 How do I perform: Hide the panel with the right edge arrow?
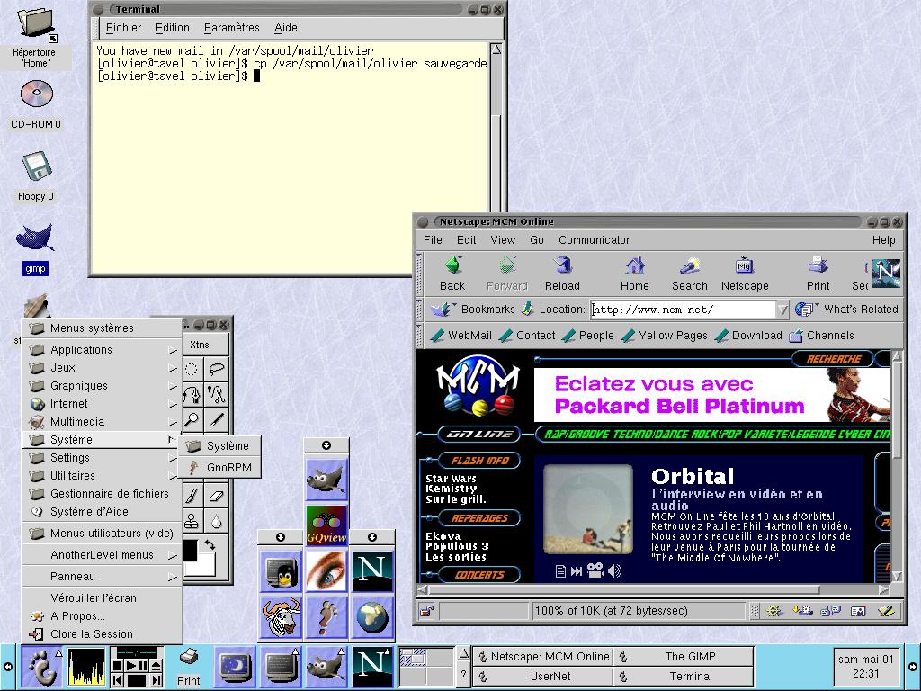click(x=913, y=667)
